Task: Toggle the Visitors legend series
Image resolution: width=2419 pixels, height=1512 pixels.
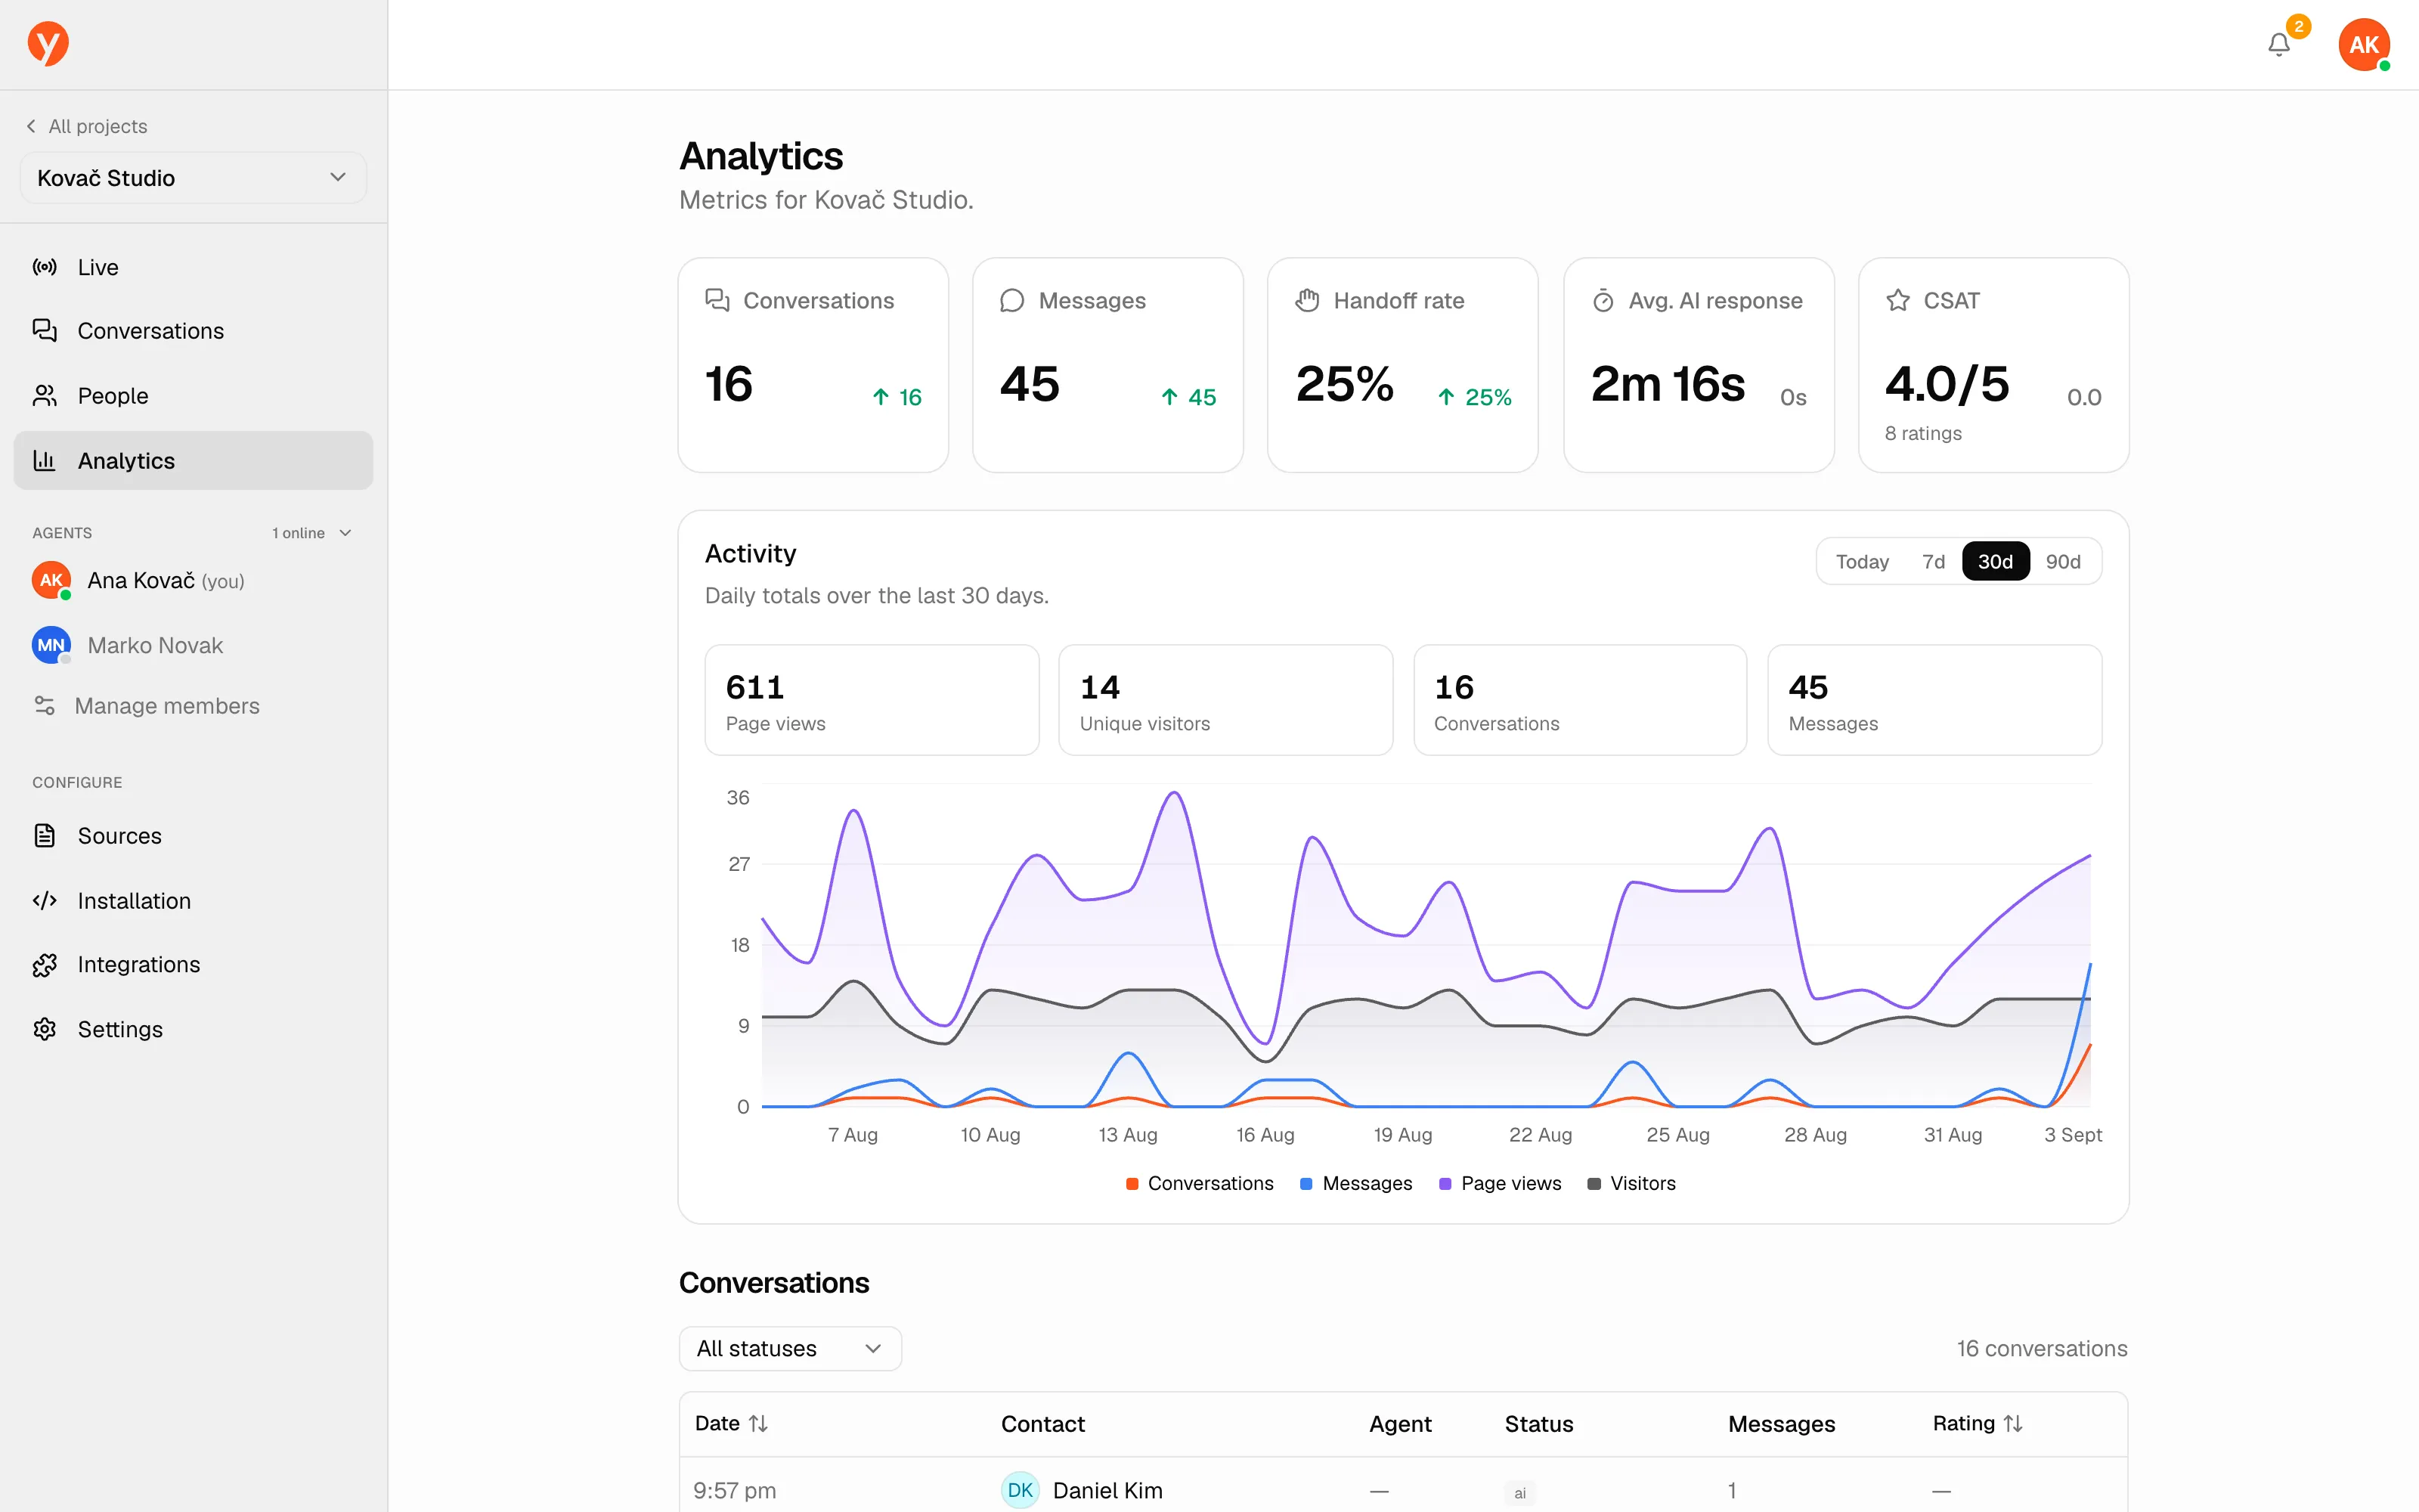Action: point(1631,1183)
